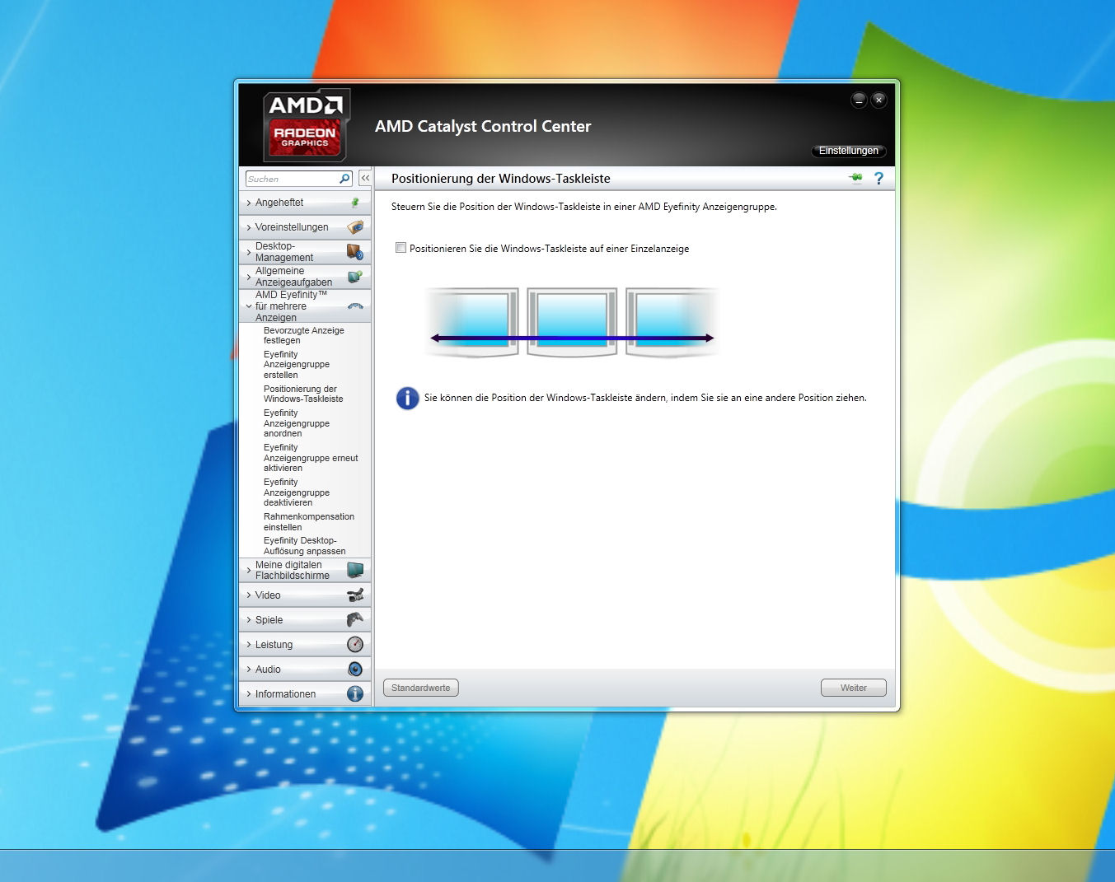Click the blue info icon beside the hint
Viewport: 1115px width, 882px height.
point(407,398)
